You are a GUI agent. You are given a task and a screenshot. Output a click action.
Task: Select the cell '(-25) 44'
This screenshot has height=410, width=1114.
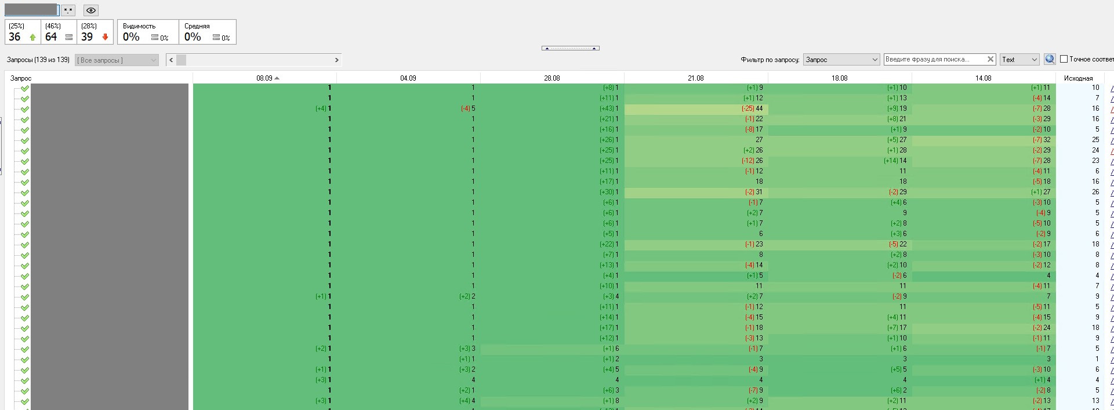(x=696, y=108)
